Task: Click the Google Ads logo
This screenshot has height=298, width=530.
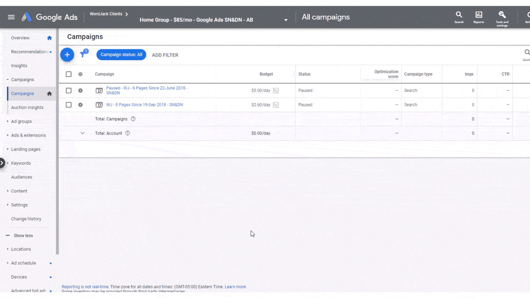Action: pyautogui.click(x=49, y=17)
